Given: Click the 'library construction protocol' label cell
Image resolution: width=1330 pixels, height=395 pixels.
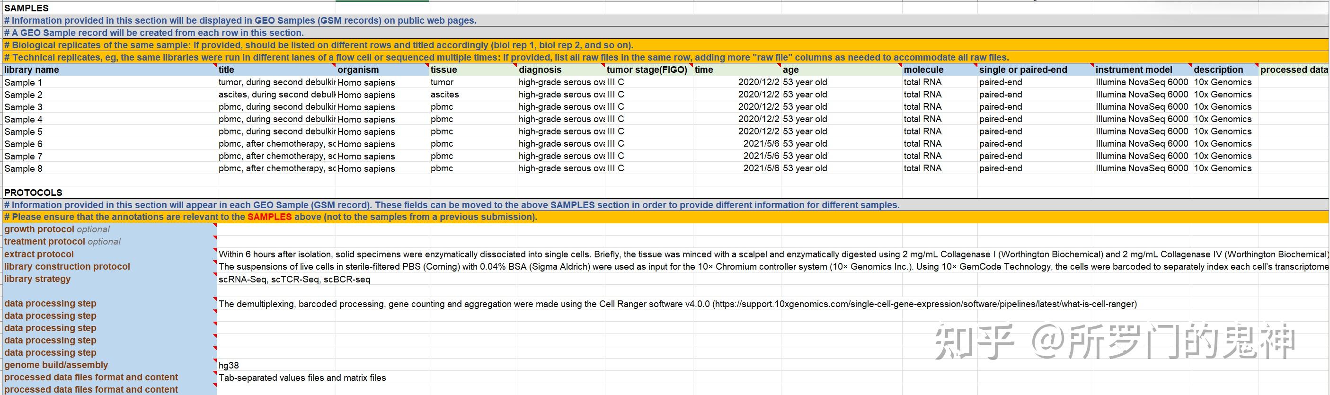Looking at the screenshot, I should pos(67,266).
